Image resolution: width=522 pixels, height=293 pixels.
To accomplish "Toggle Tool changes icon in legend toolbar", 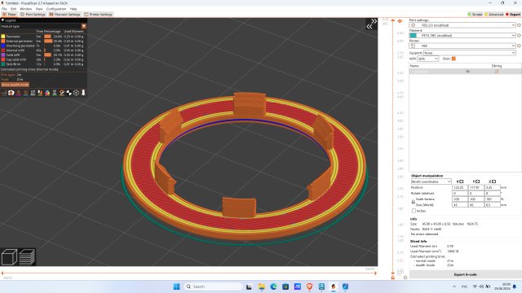I will click(40, 93).
